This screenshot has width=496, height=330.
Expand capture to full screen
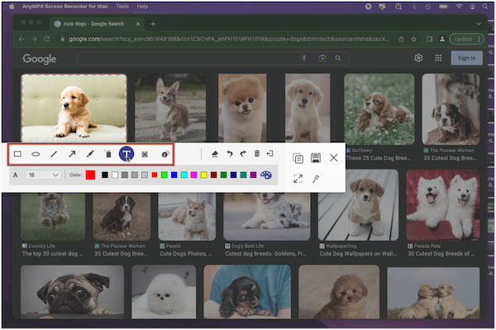298,179
